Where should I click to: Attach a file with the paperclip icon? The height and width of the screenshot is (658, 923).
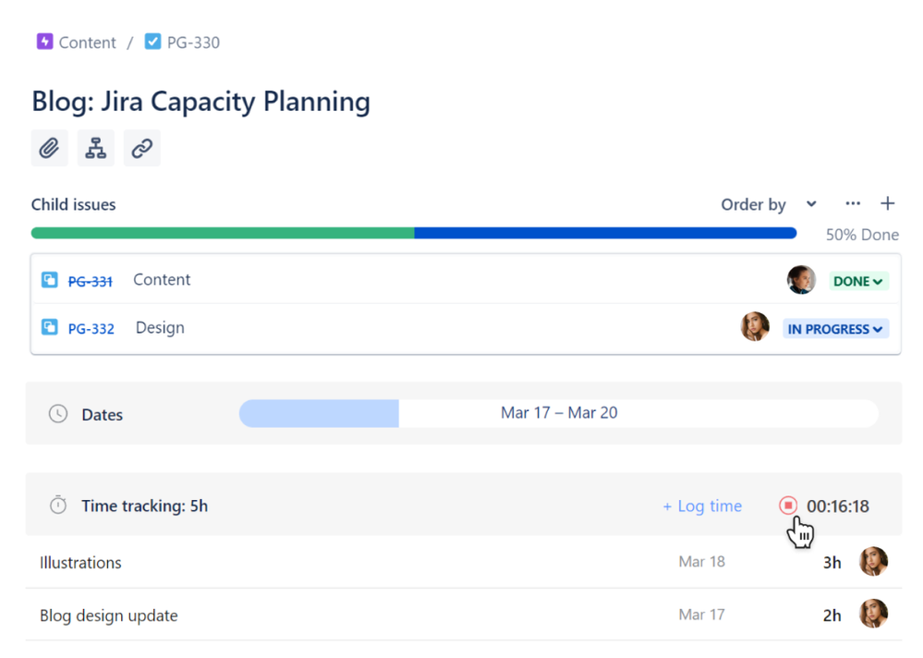coord(50,148)
